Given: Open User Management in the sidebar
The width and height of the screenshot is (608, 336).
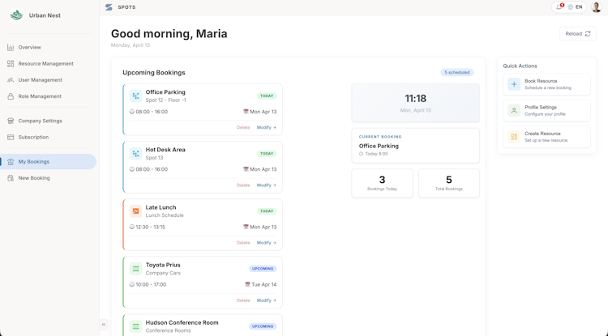Looking at the screenshot, I should 40,80.
